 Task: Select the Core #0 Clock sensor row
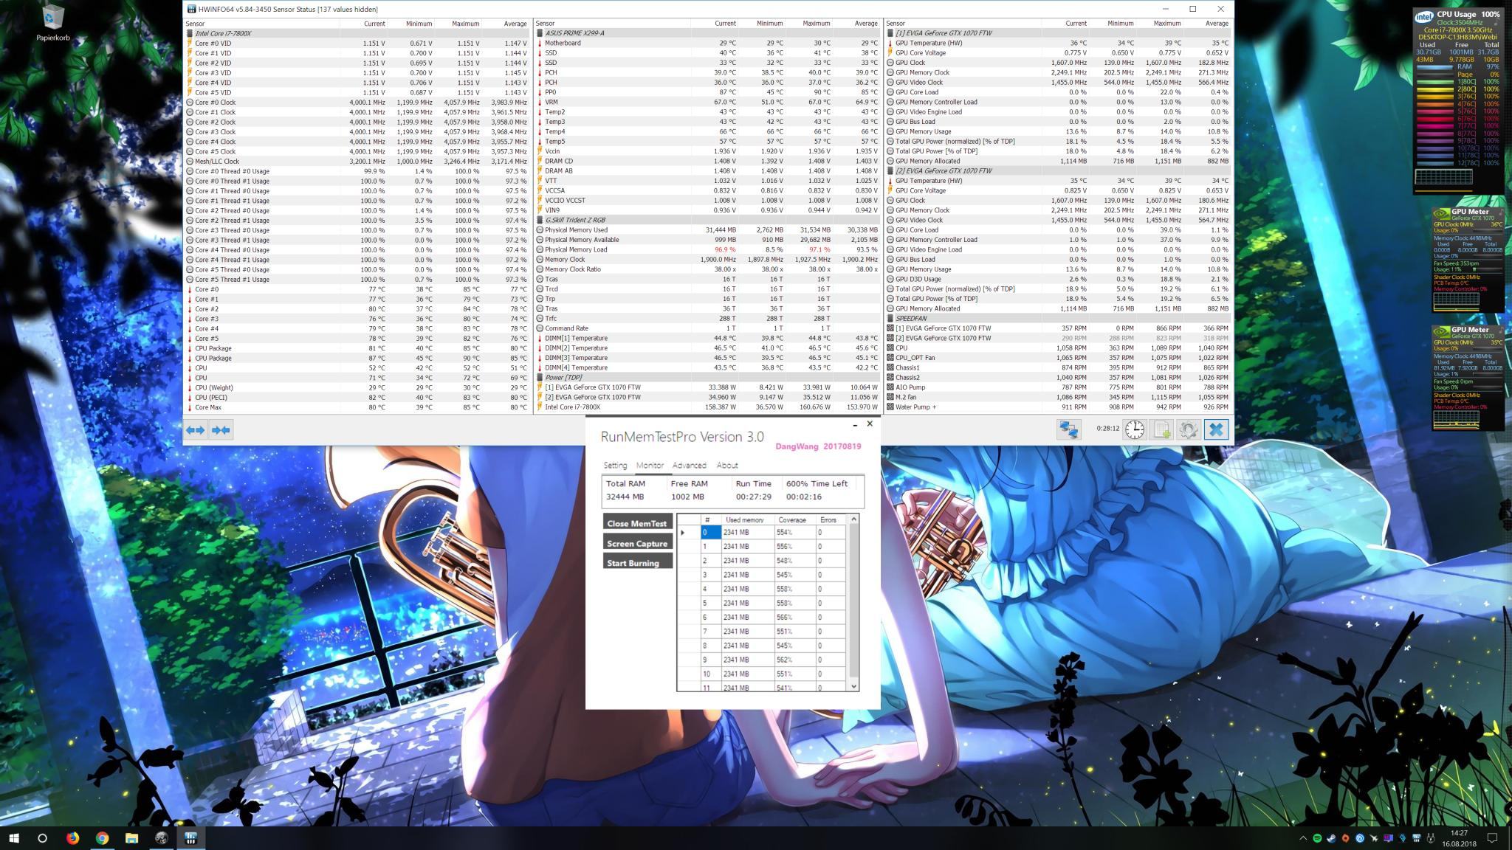357,103
